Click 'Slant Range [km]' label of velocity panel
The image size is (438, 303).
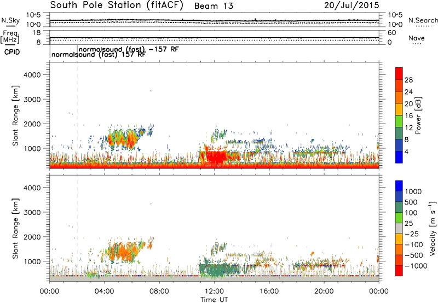point(15,228)
